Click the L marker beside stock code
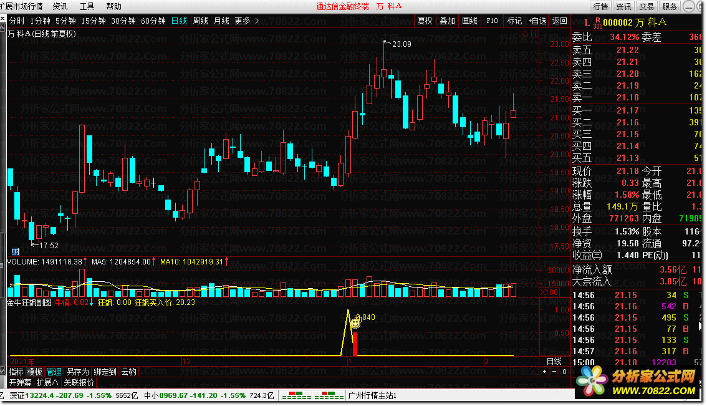This screenshot has height=406, width=707. pos(587,22)
